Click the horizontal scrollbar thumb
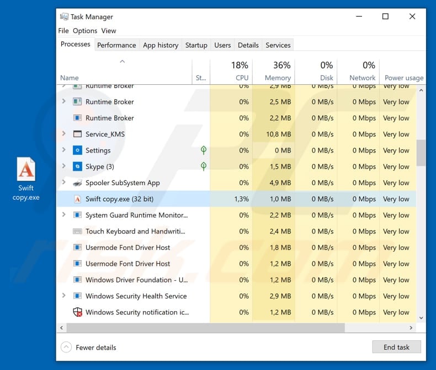 tap(205, 328)
